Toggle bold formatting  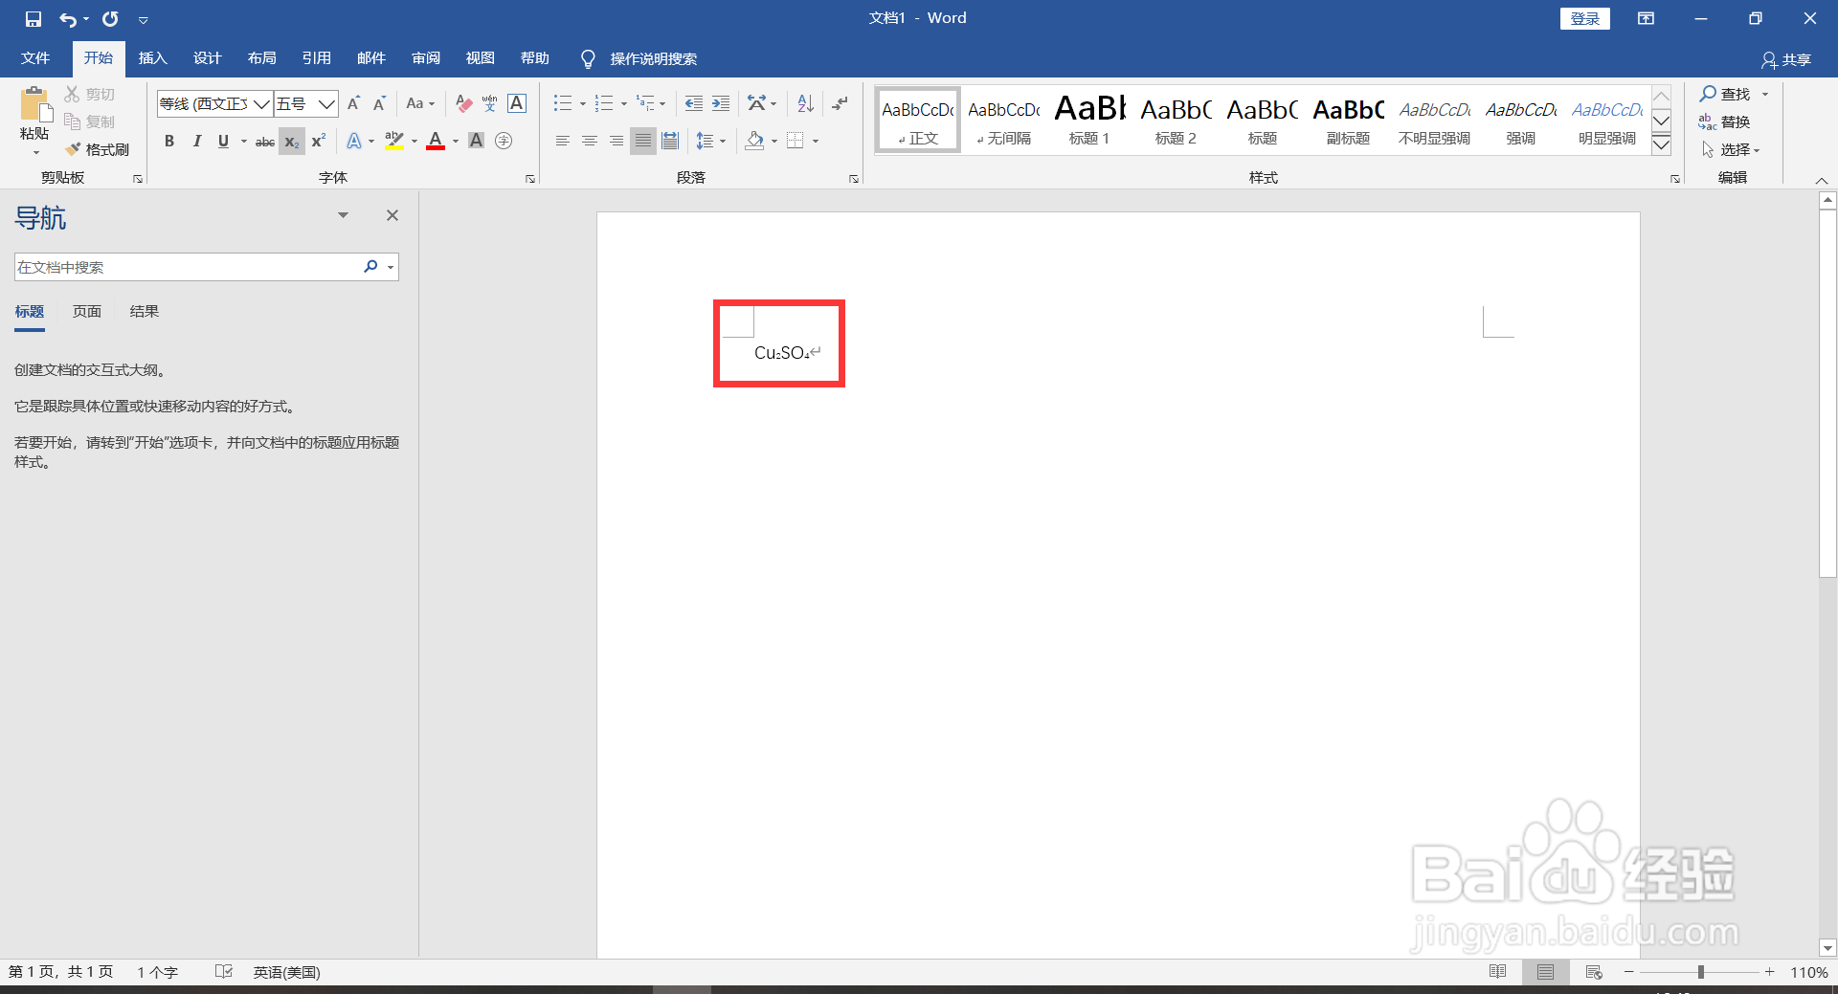point(169,141)
